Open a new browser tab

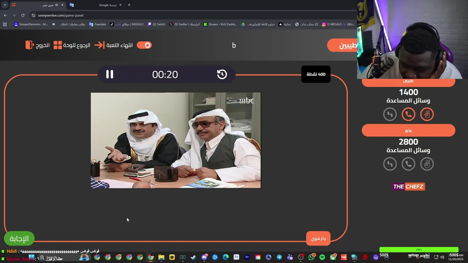tap(129, 5)
